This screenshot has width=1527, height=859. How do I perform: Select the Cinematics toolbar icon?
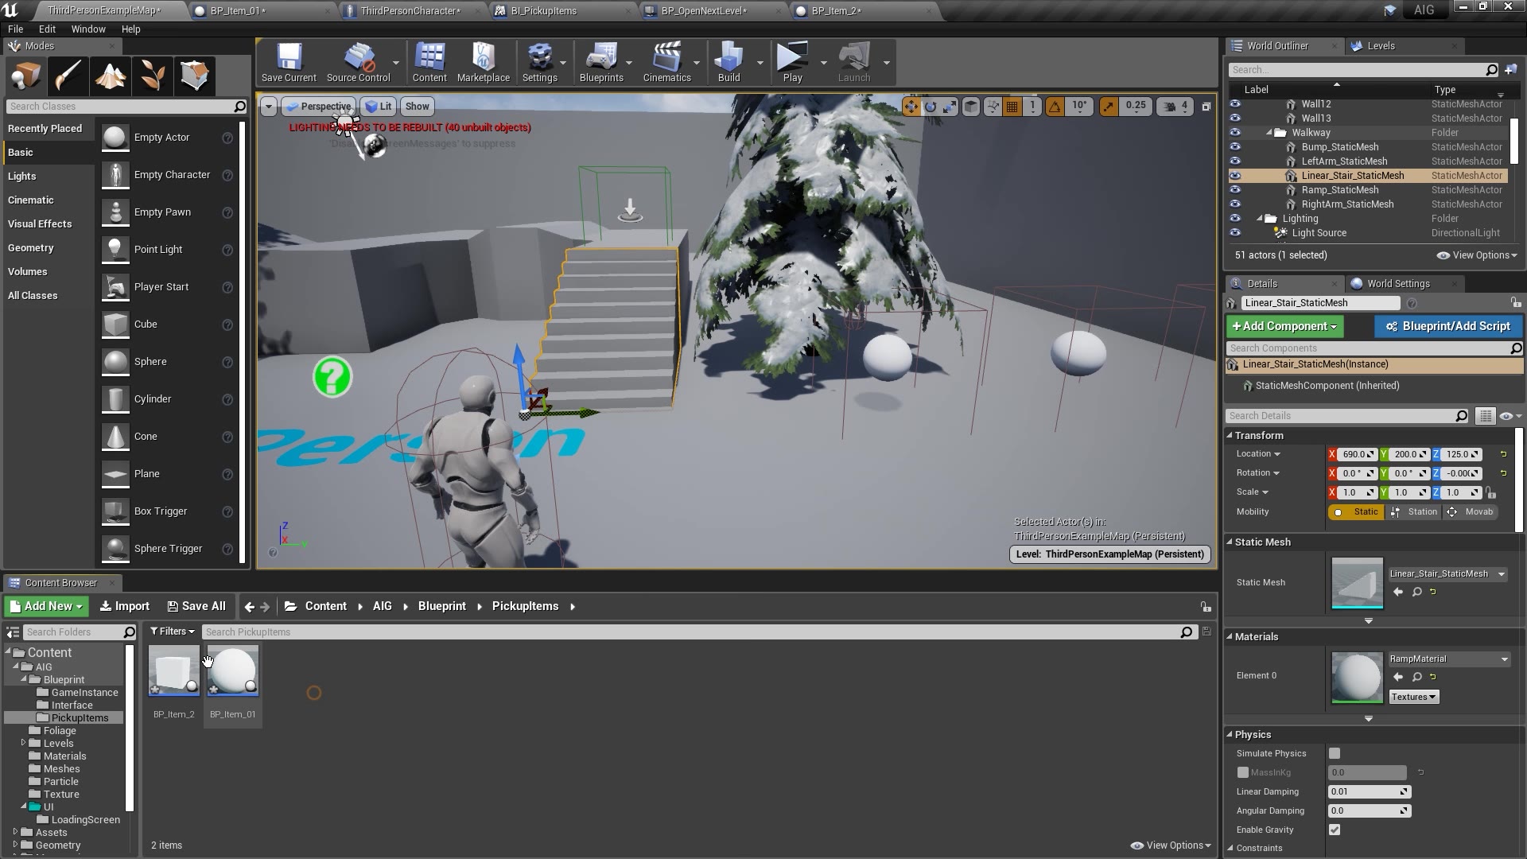[x=666, y=63]
